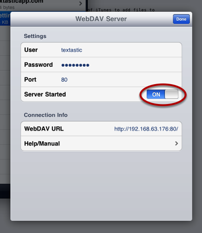202x233 pixels.
Task: Click the blue ON label of the switch
Action: 156,94
